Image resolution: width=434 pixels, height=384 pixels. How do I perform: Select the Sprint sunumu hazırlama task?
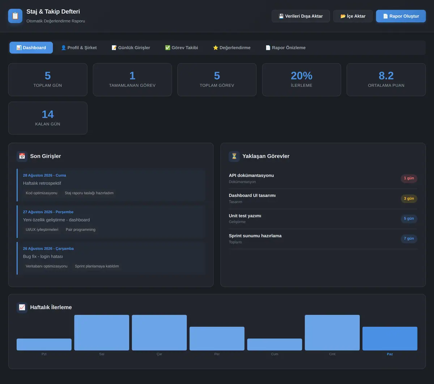coord(323,239)
